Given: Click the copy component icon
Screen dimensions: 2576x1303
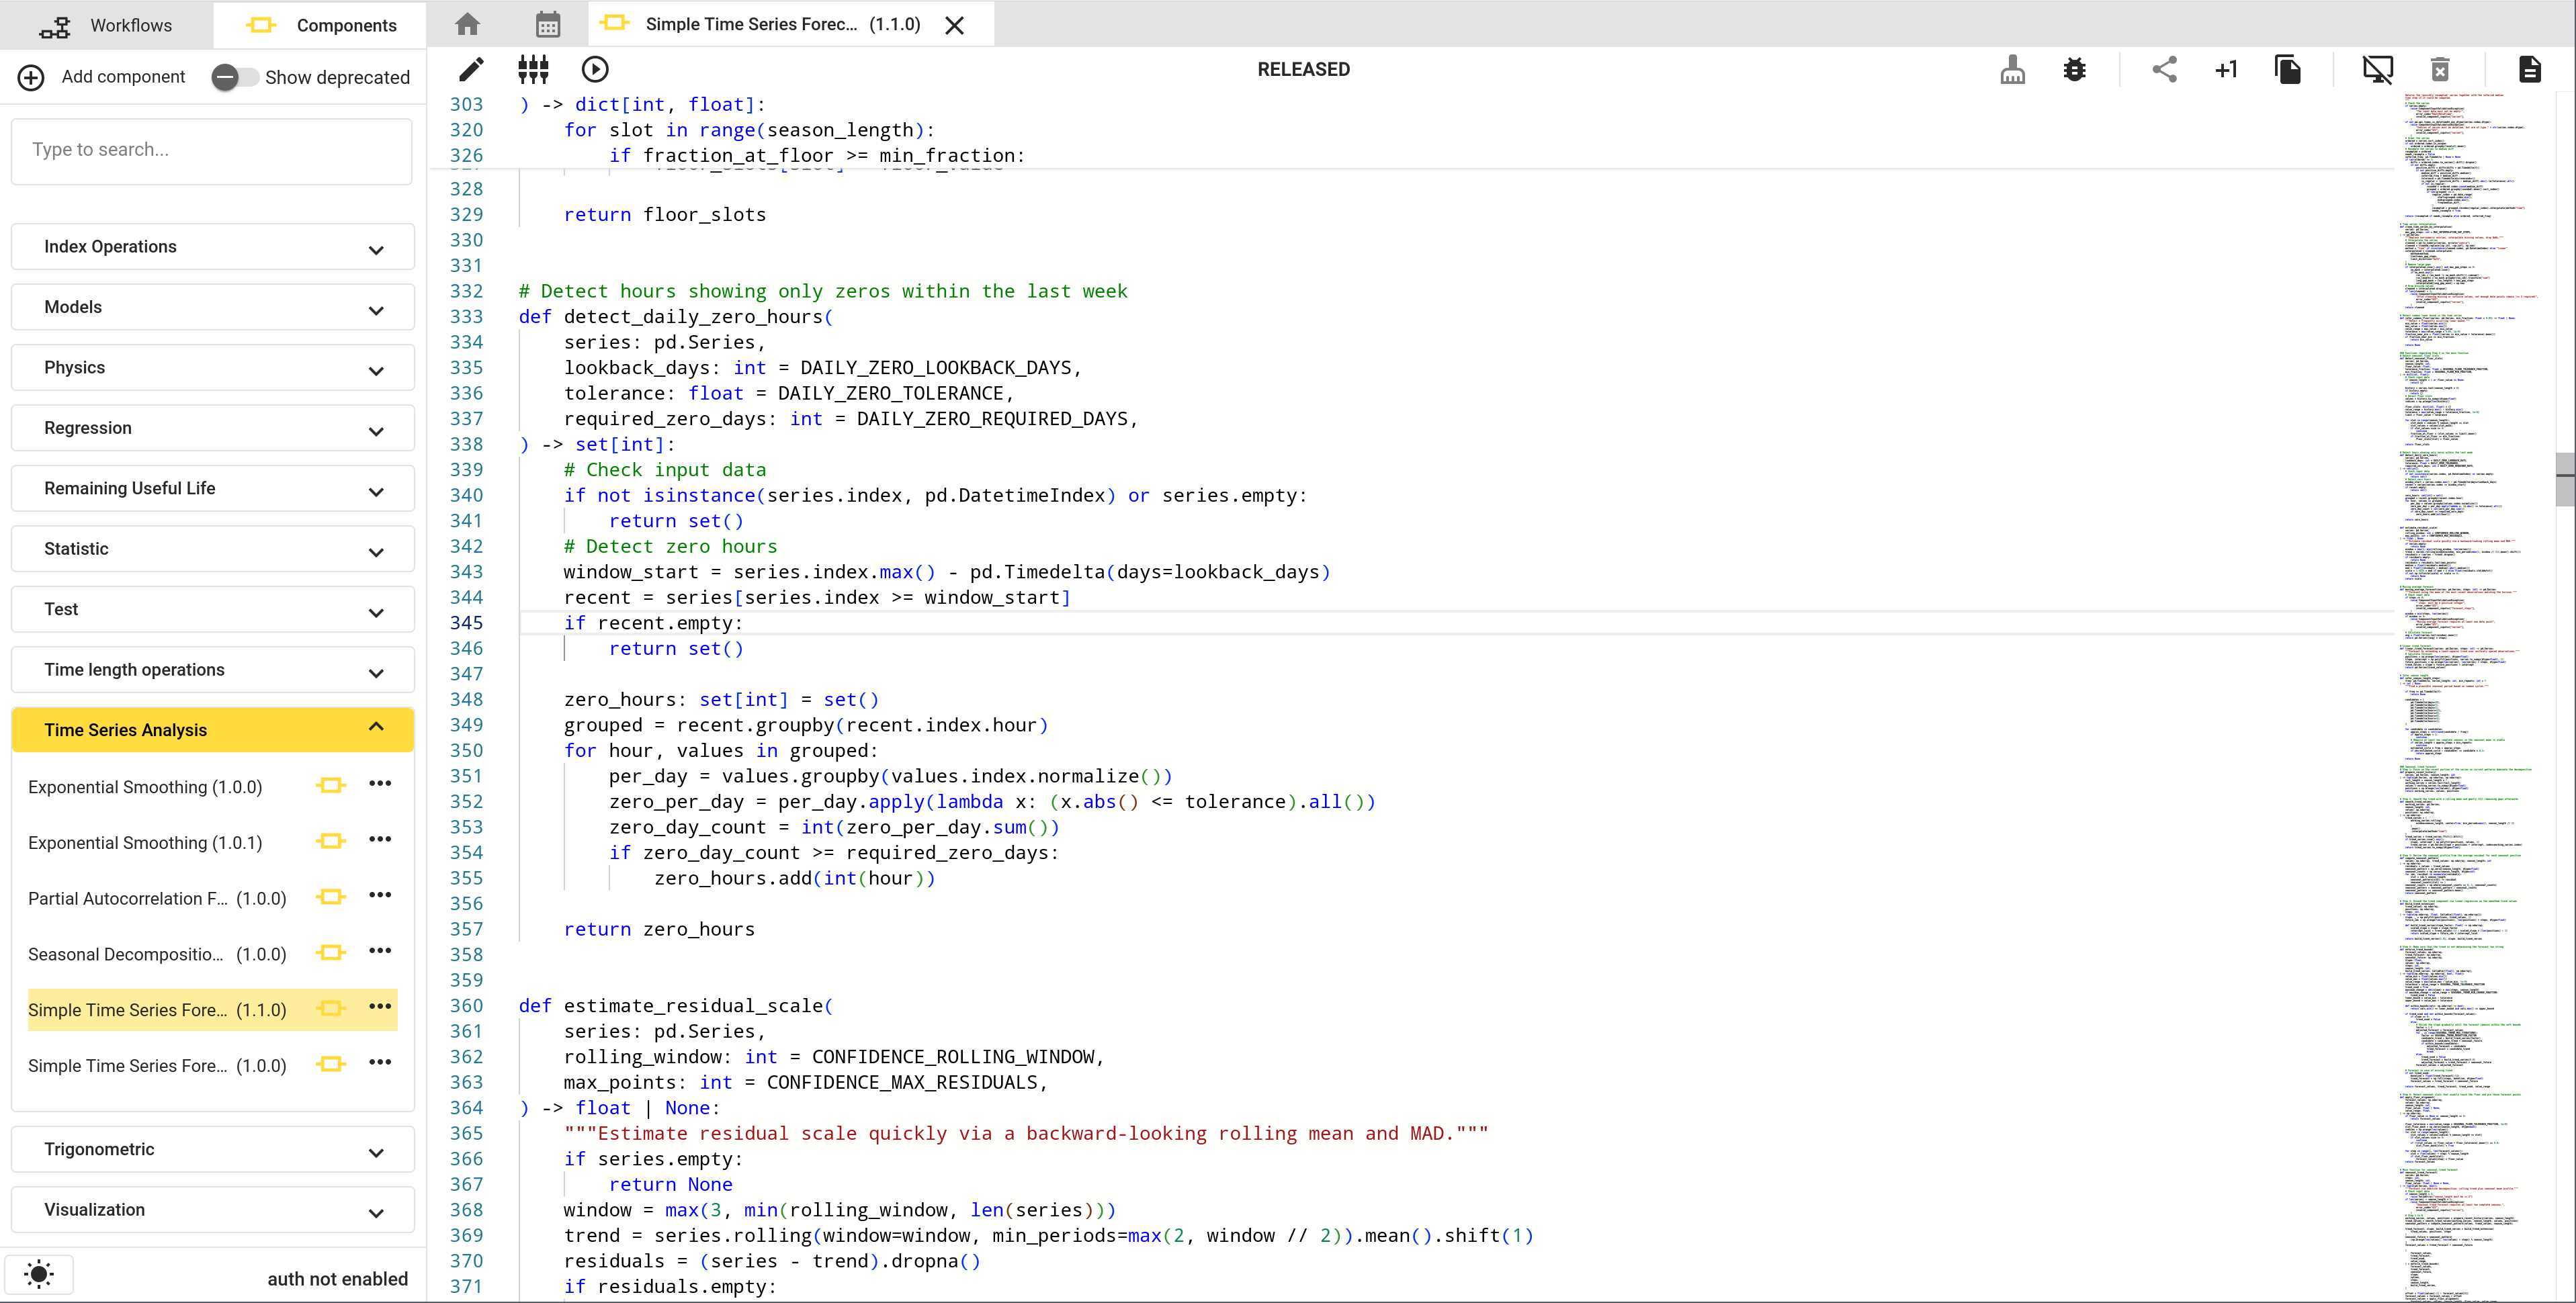Looking at the screenshot, I should 2287,69.
